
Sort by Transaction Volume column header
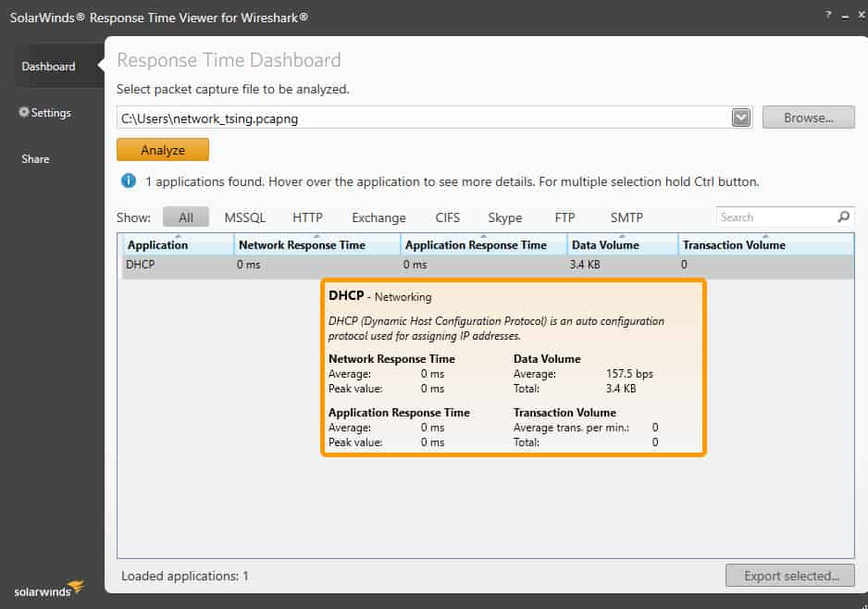[766, 244]
